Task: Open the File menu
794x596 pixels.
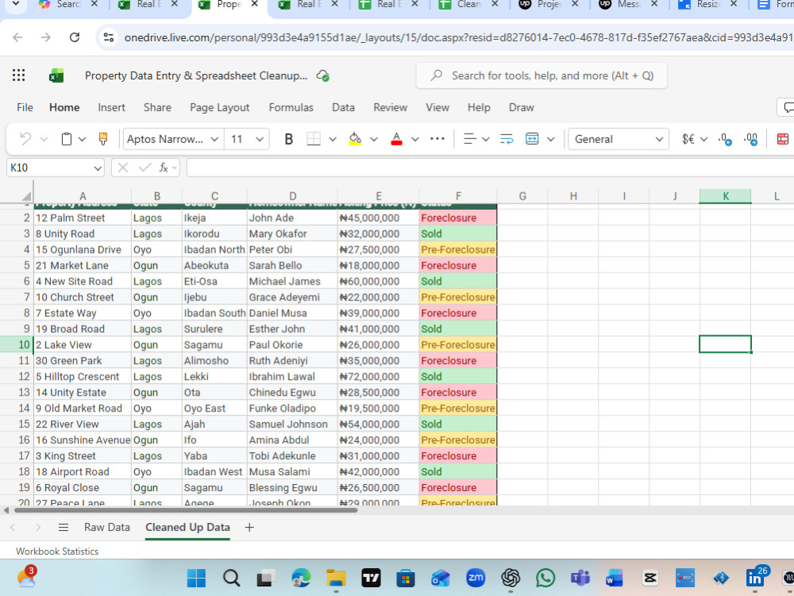Action: point(25,107)
